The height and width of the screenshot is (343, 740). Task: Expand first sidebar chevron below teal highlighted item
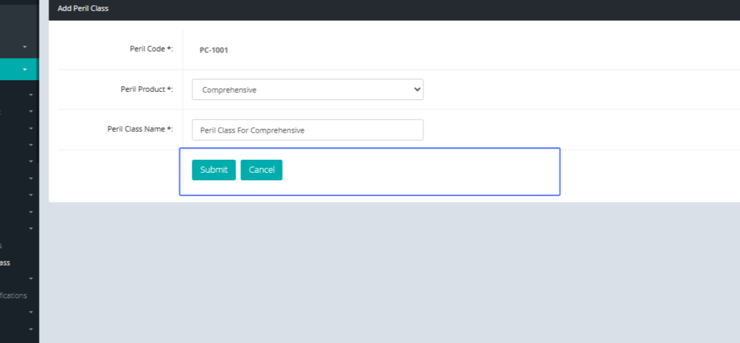pyautogui.click(x=31, y=95)
